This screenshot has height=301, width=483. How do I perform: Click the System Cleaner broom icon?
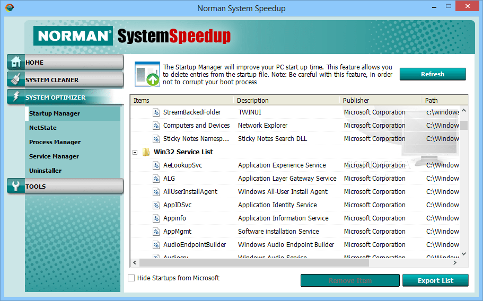coord(16,79)
